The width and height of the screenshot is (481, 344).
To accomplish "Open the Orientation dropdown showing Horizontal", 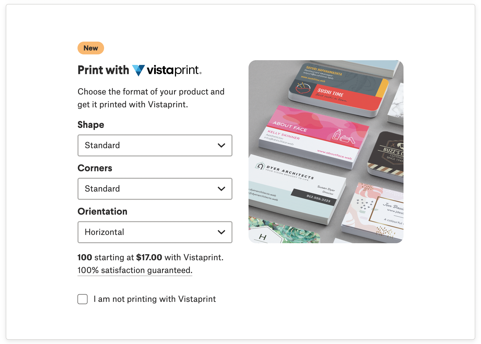I will pyautogui.click(x=155, y=232).
